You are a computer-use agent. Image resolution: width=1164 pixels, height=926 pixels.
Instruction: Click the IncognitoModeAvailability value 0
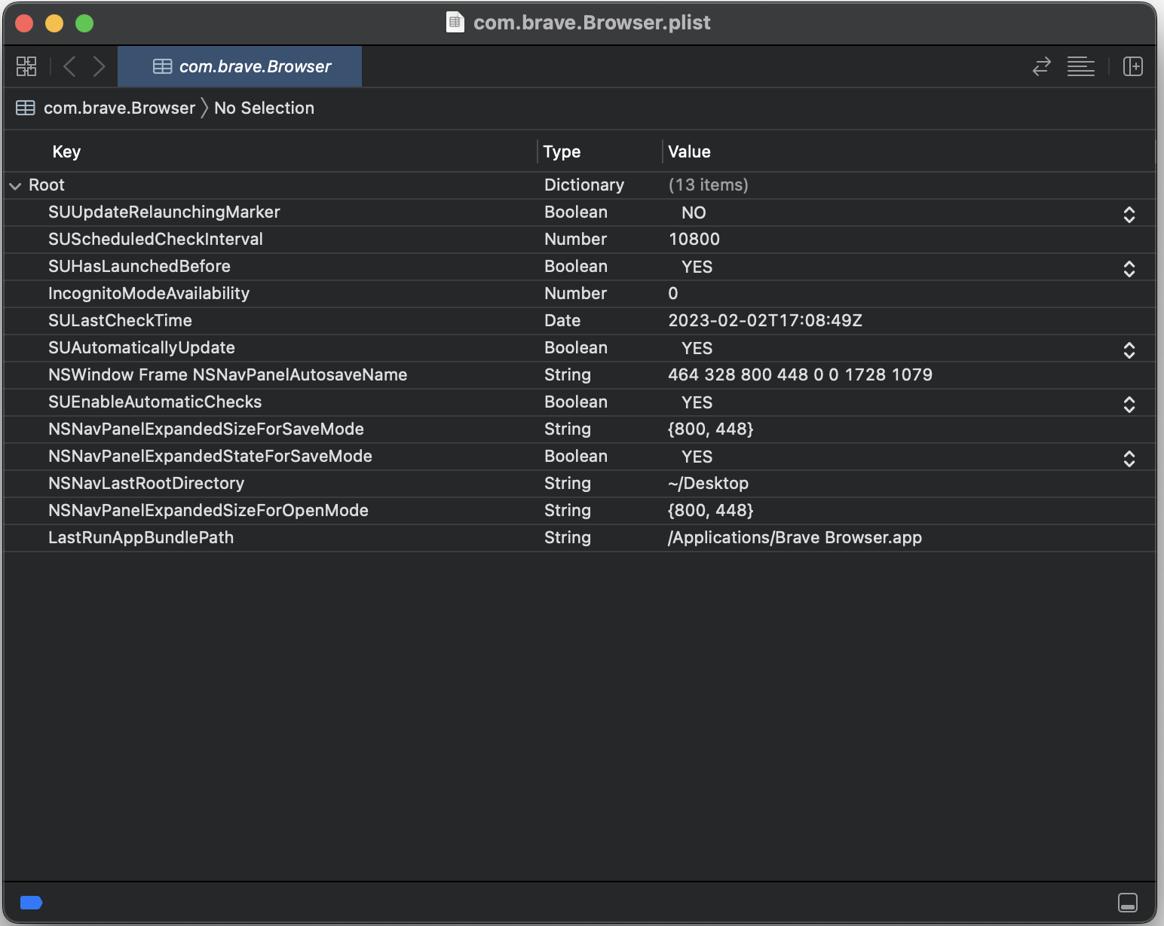pos(673,294)
